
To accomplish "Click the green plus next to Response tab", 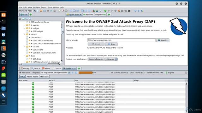I will 109,15.
